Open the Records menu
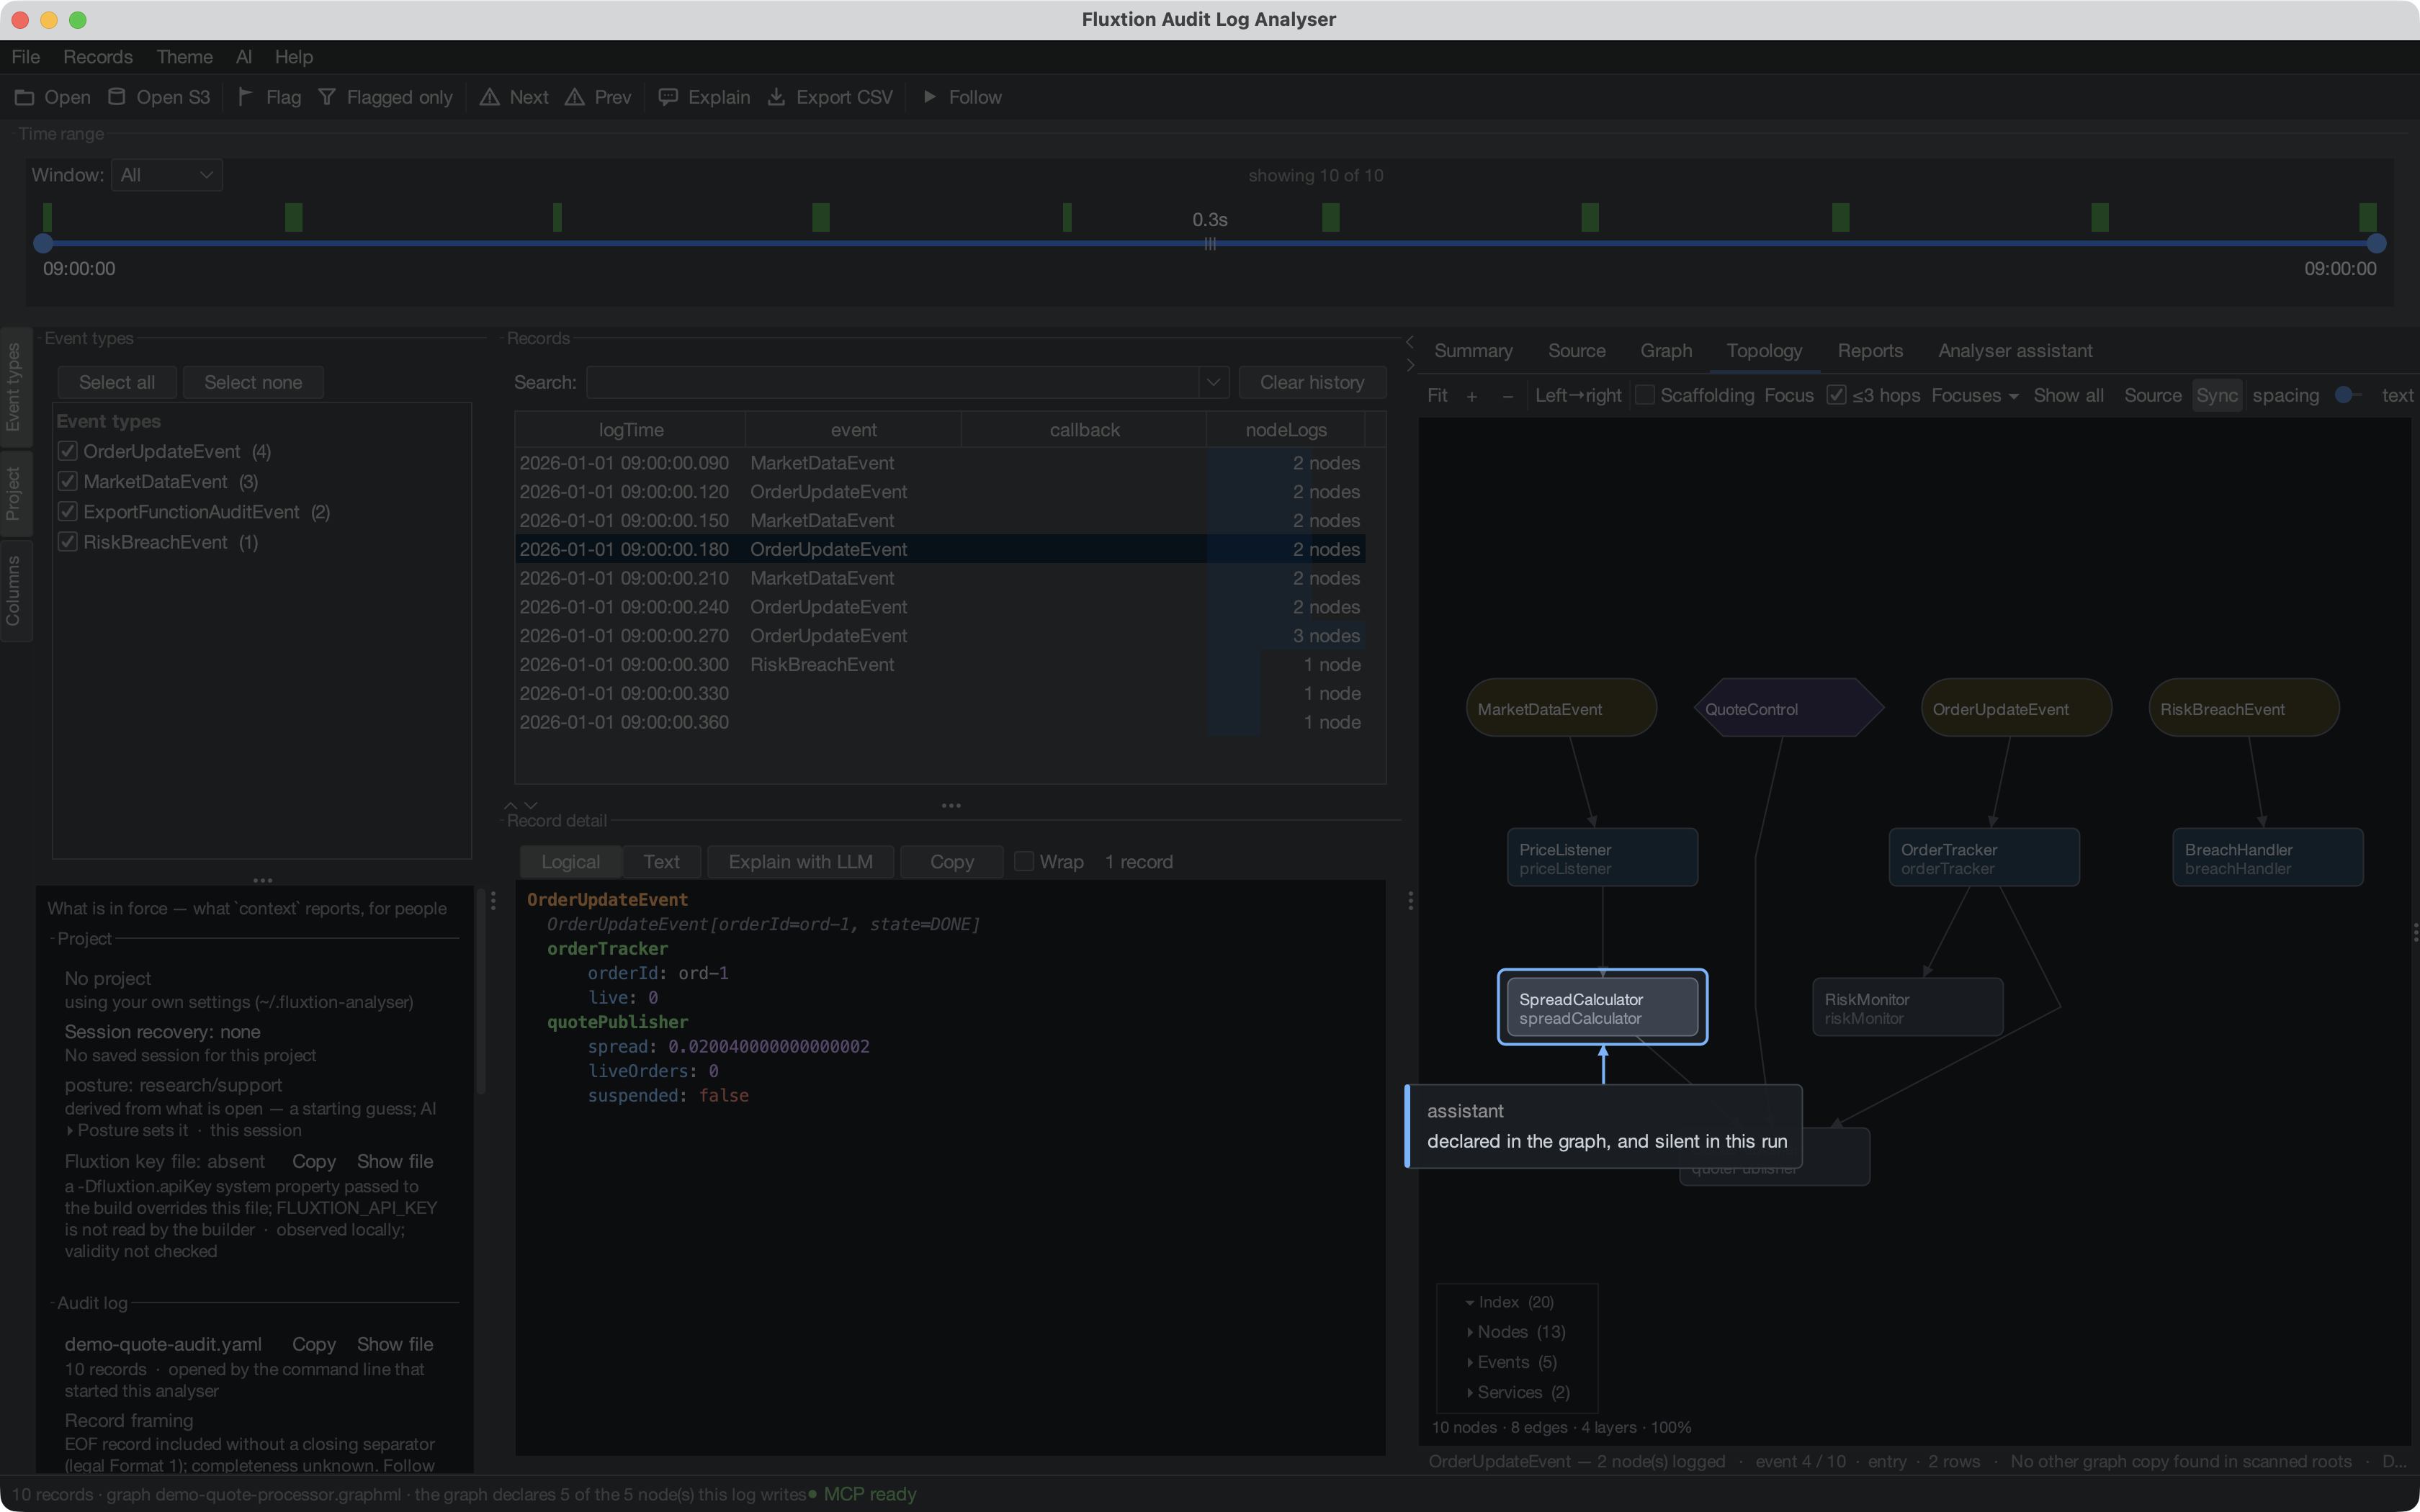The image size is (2420, 1512). (98, 57)
